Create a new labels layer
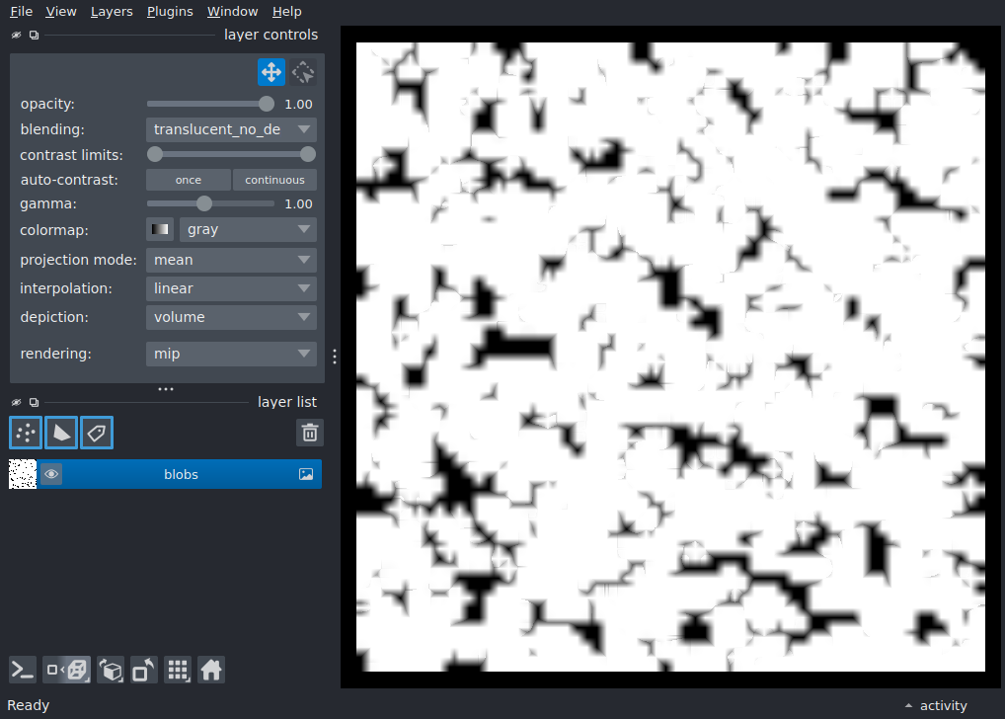1005x719 pixels. [x=97, y=433]
